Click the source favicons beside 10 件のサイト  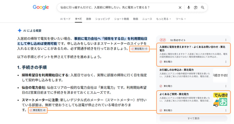[162, 40]
